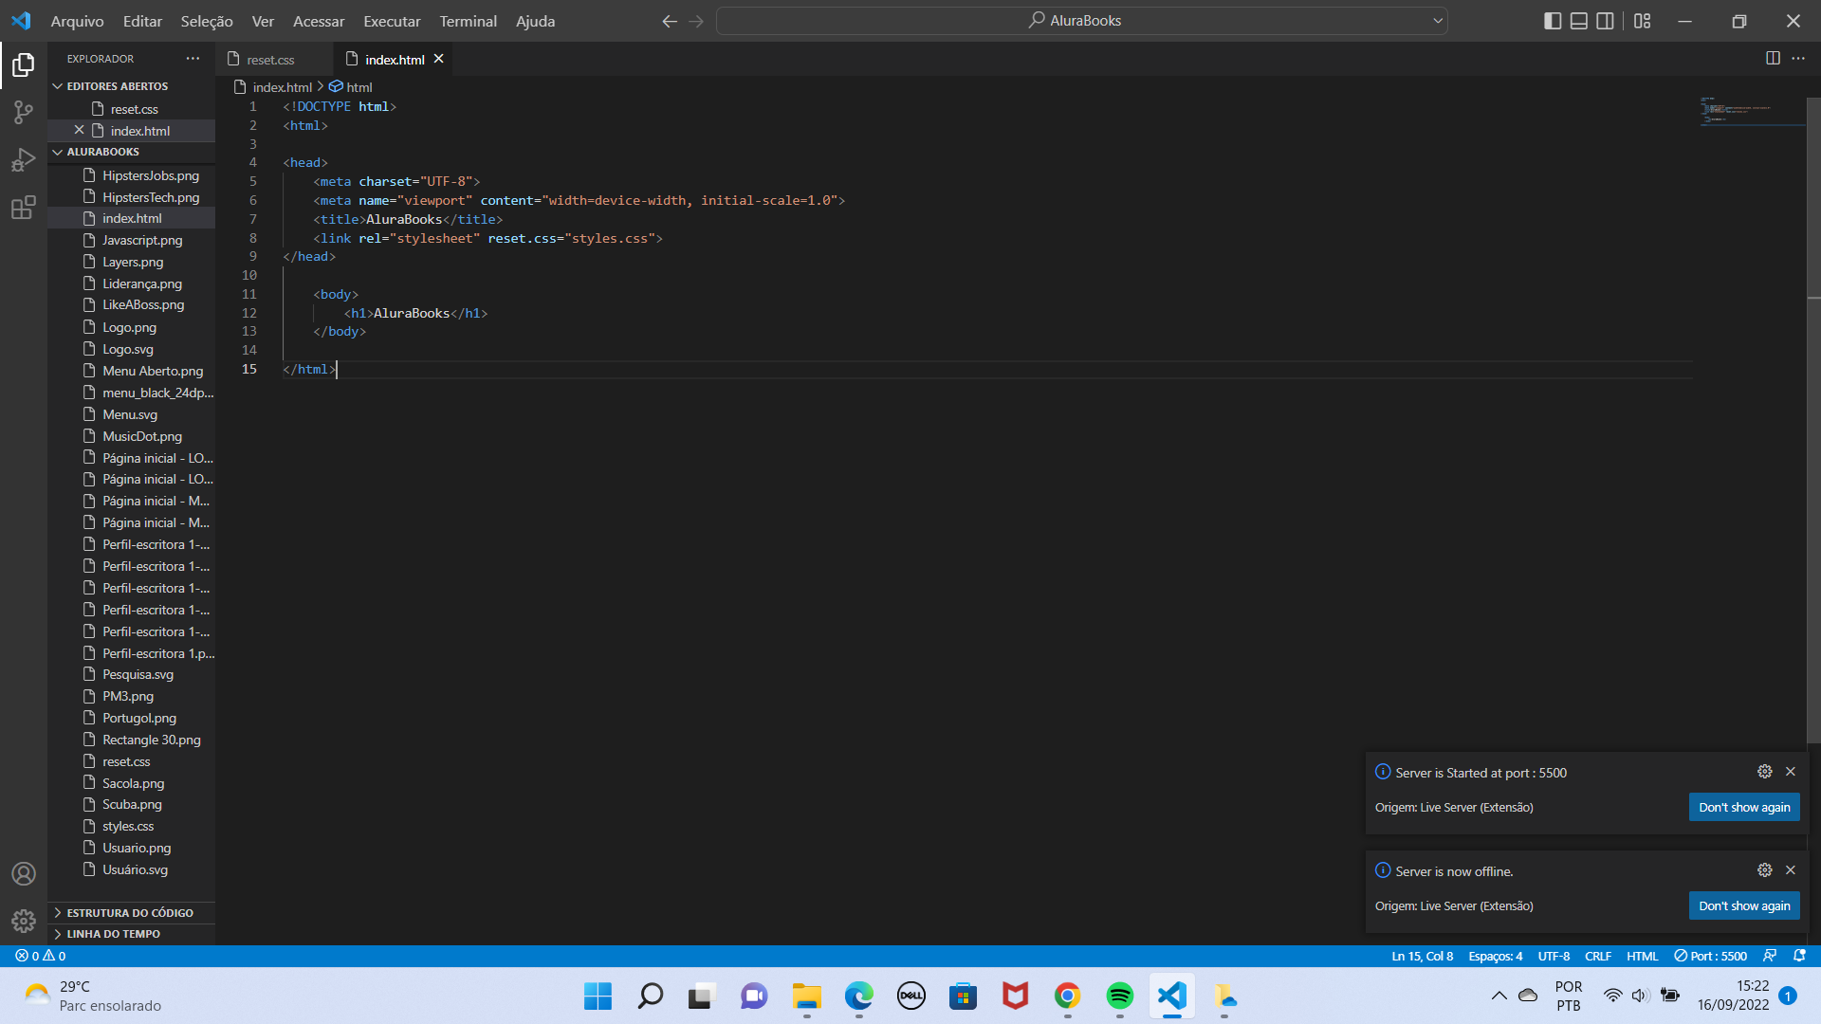This screenshot has width=1821, height=1024.
Task: Click Don't show again on server notification
Action: point(1743,807)
